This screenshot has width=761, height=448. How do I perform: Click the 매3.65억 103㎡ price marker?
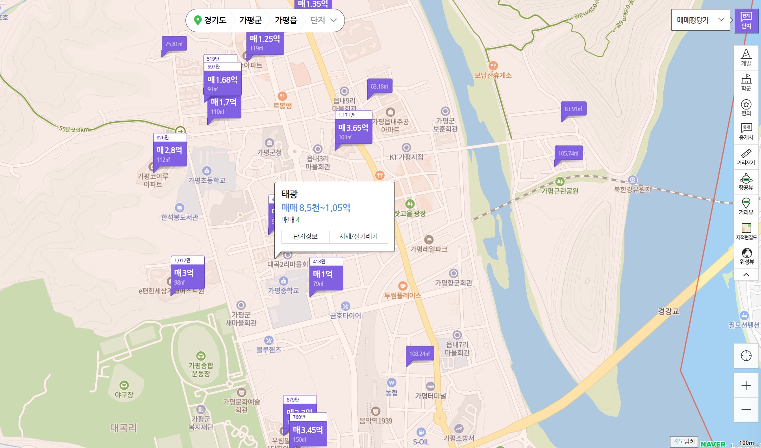pos(353,131)
